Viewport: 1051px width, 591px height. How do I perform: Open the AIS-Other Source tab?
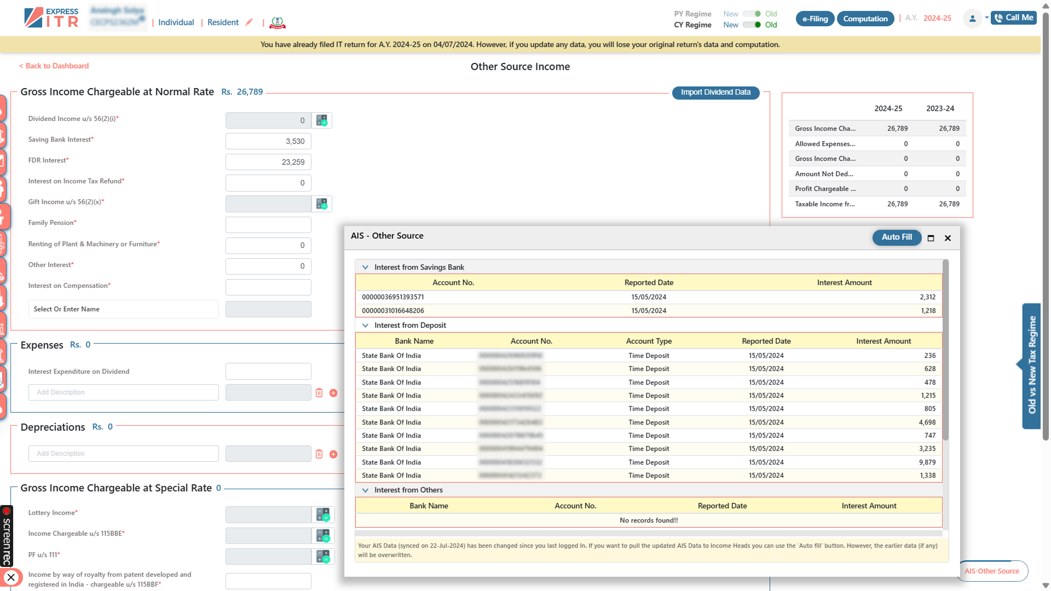tap(992, 571)
